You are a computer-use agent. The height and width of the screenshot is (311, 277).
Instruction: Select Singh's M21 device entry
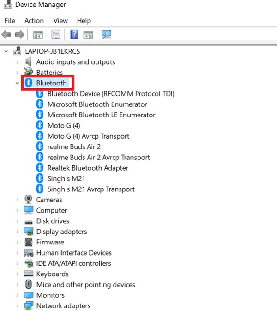click(x=66, y=178)
